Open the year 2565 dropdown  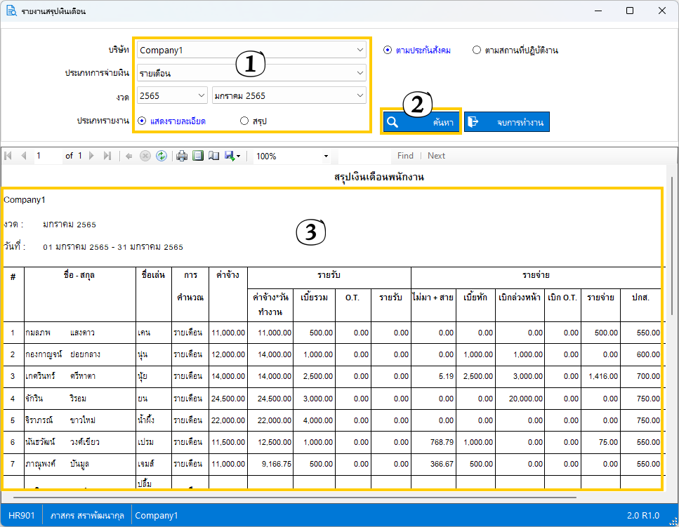[171, 95]
